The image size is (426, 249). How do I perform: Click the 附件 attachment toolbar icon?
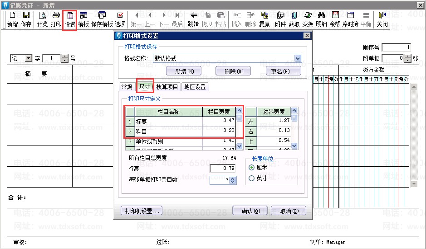tap(280, 19)
